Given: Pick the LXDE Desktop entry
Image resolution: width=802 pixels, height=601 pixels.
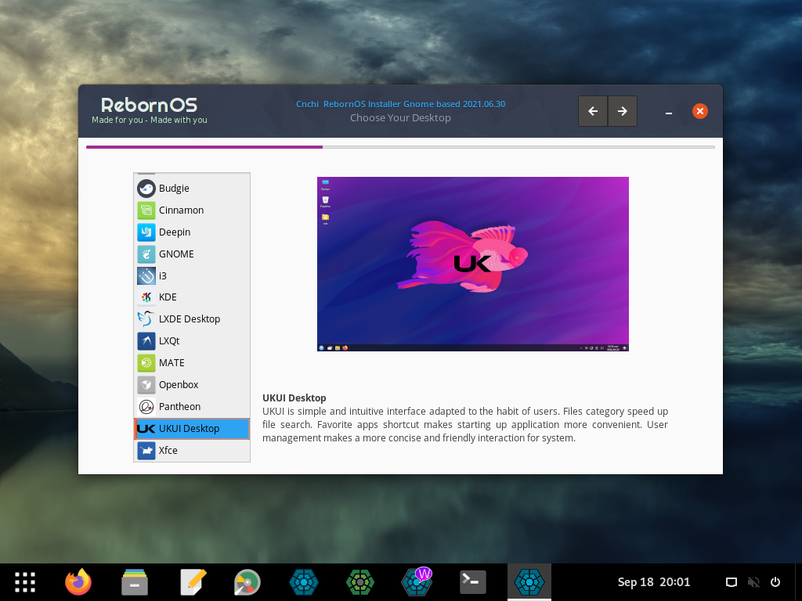Looking at the screenshot, I should [x=192, y=319].
